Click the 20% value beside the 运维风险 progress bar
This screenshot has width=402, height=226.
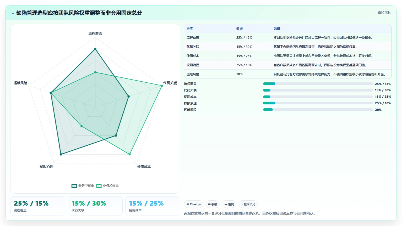[x=378, y=110]
